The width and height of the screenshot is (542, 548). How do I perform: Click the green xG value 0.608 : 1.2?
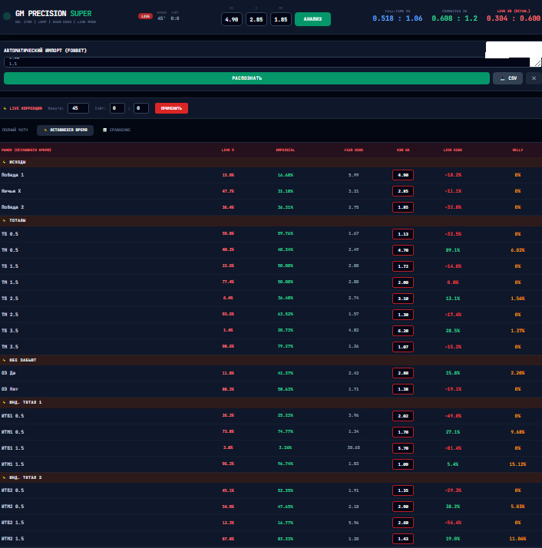click(x=454, y=18)
